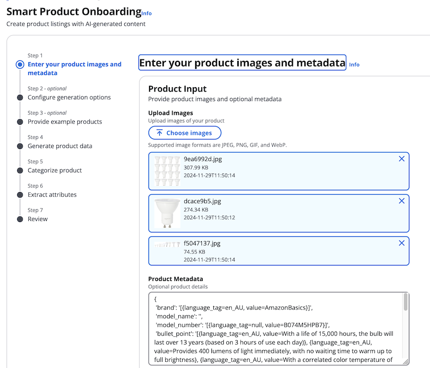Image resolution: width=430 pixels, height=368 pixels.
Task: Open Info link beside Smart Product Onboarding
Action: click(x=146, y=13)
